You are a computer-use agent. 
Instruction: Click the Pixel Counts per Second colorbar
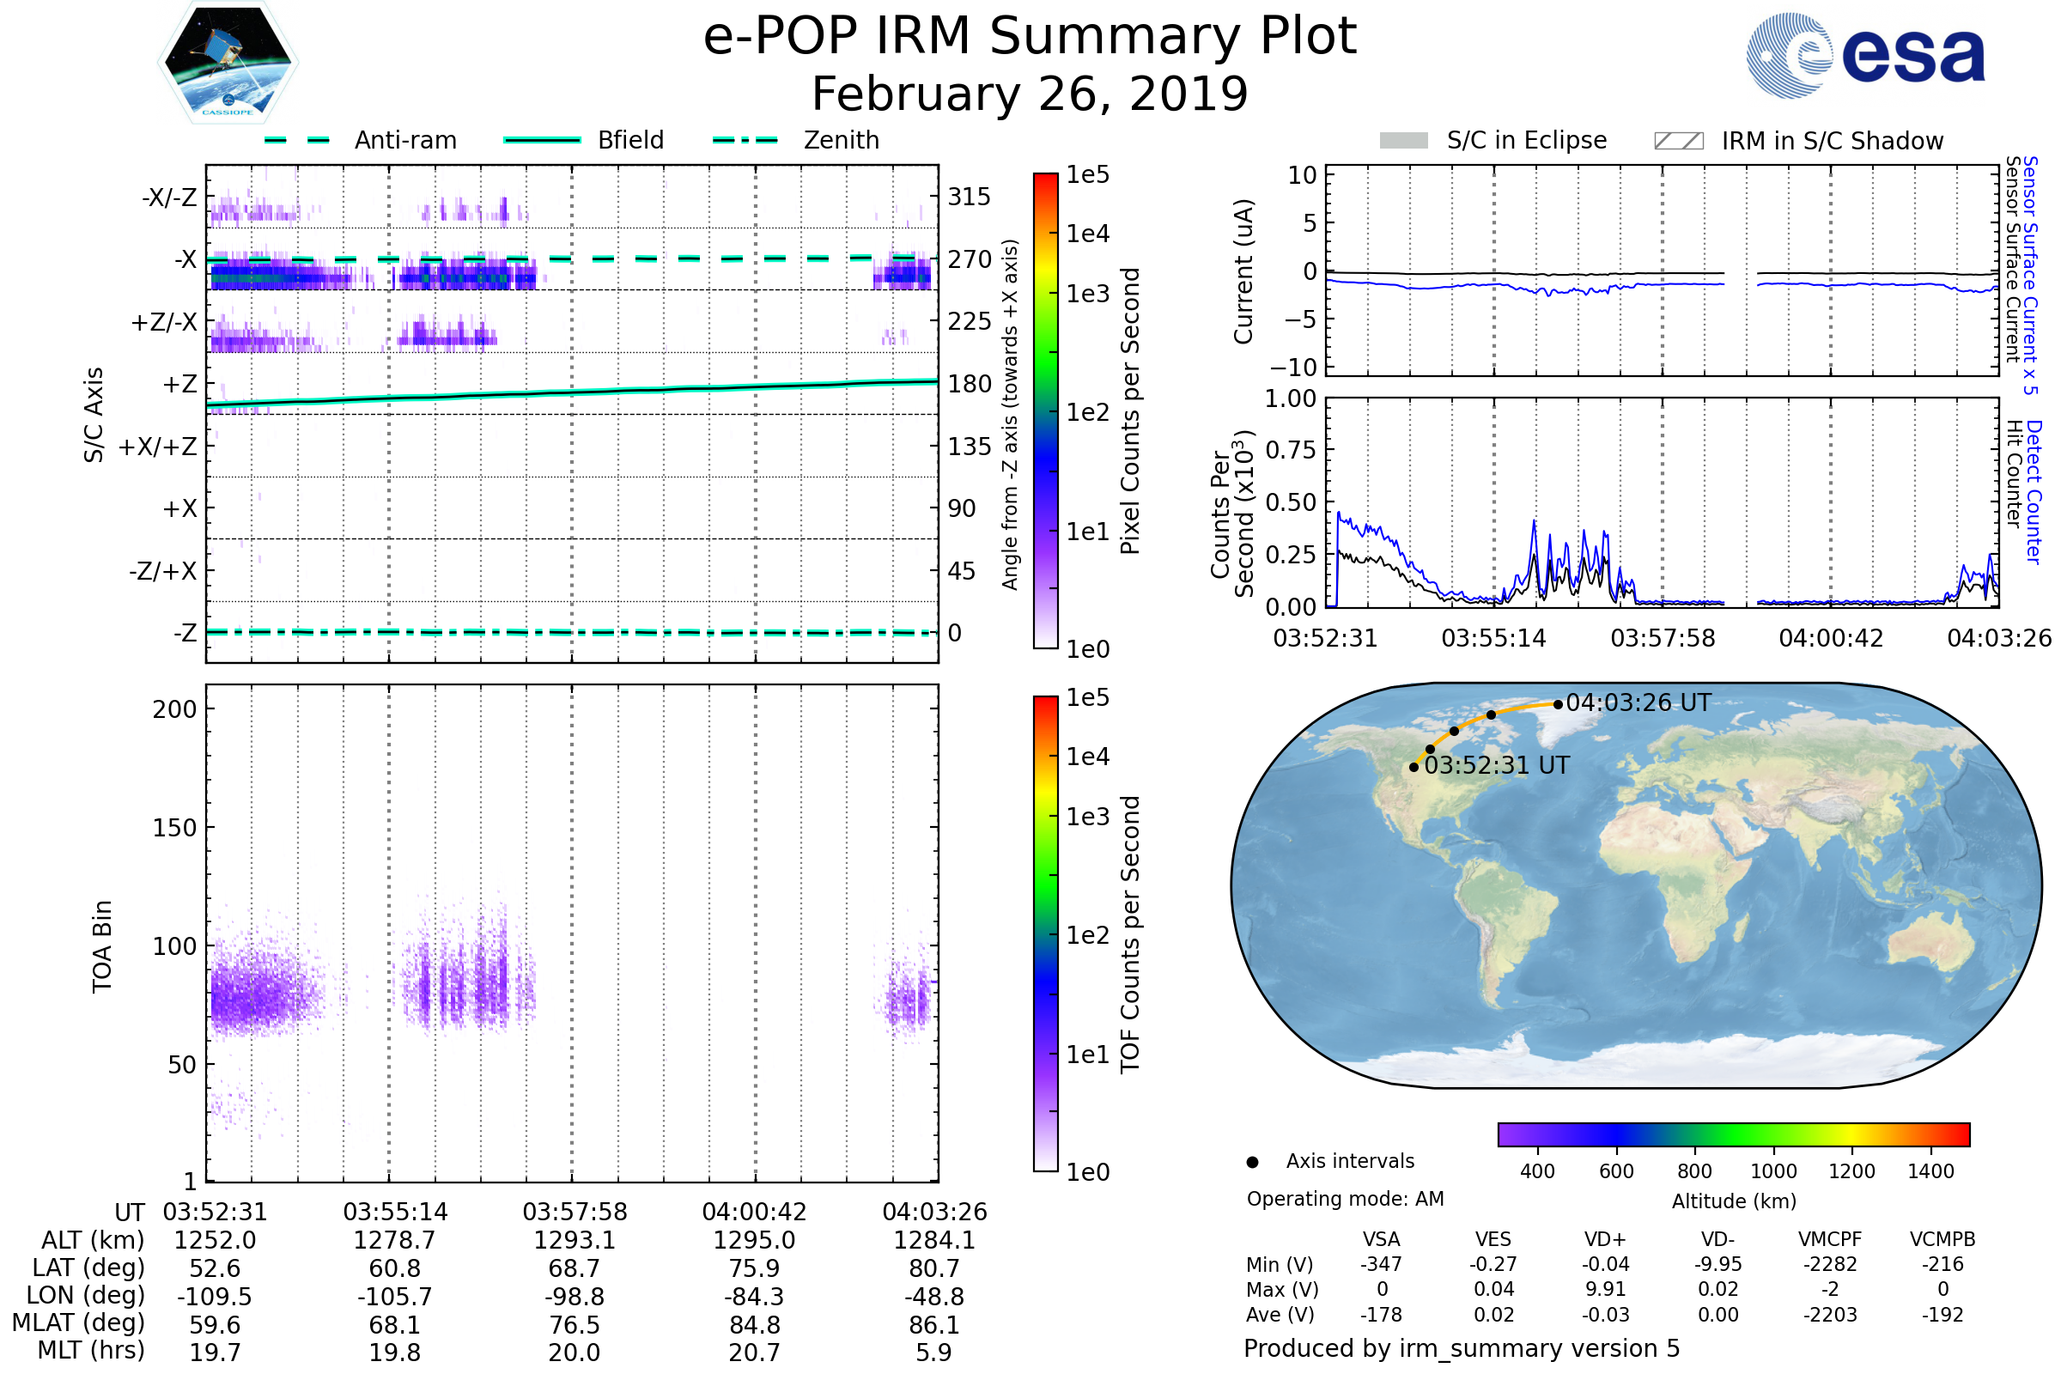point(1045,410)
